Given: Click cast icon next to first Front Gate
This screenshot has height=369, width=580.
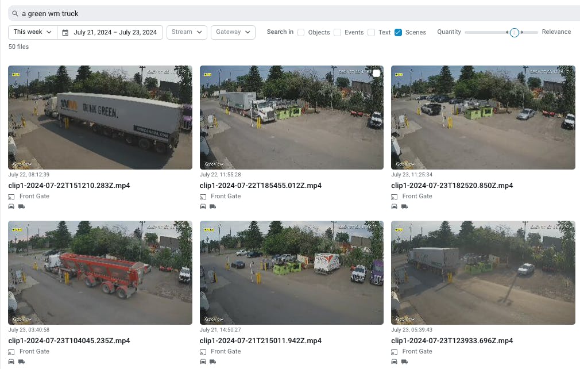Looking at the screenshot, I should (x=11, y=197).
